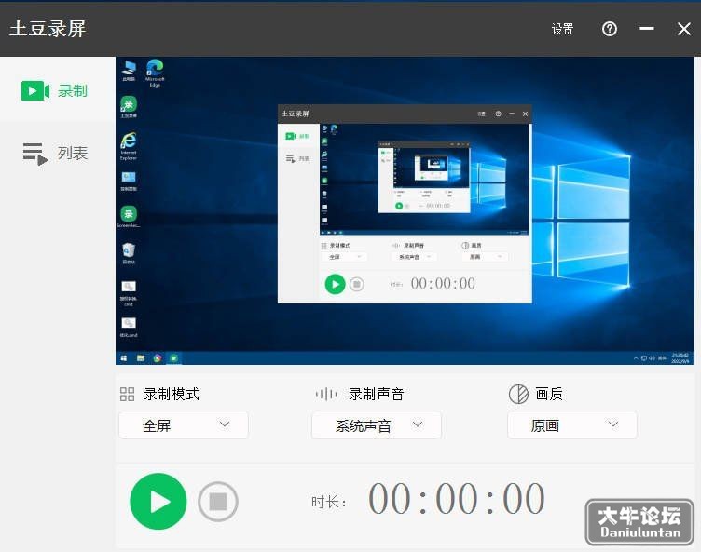This screenshot has width=701, height=552.
Task: Click the stop button in nested preview window
Action: (x=357, y=284)
